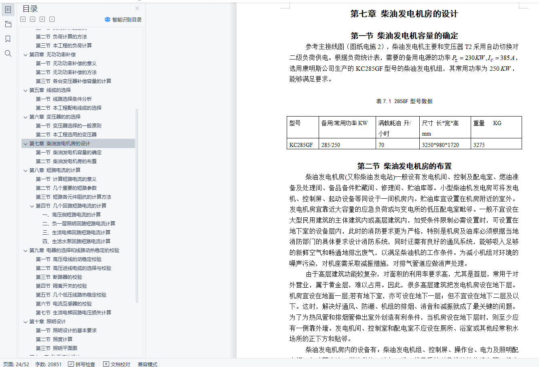Go to 第一节 计算短路电流的意义
This screenshot has width=539, height=367.
tap(66, 179)
